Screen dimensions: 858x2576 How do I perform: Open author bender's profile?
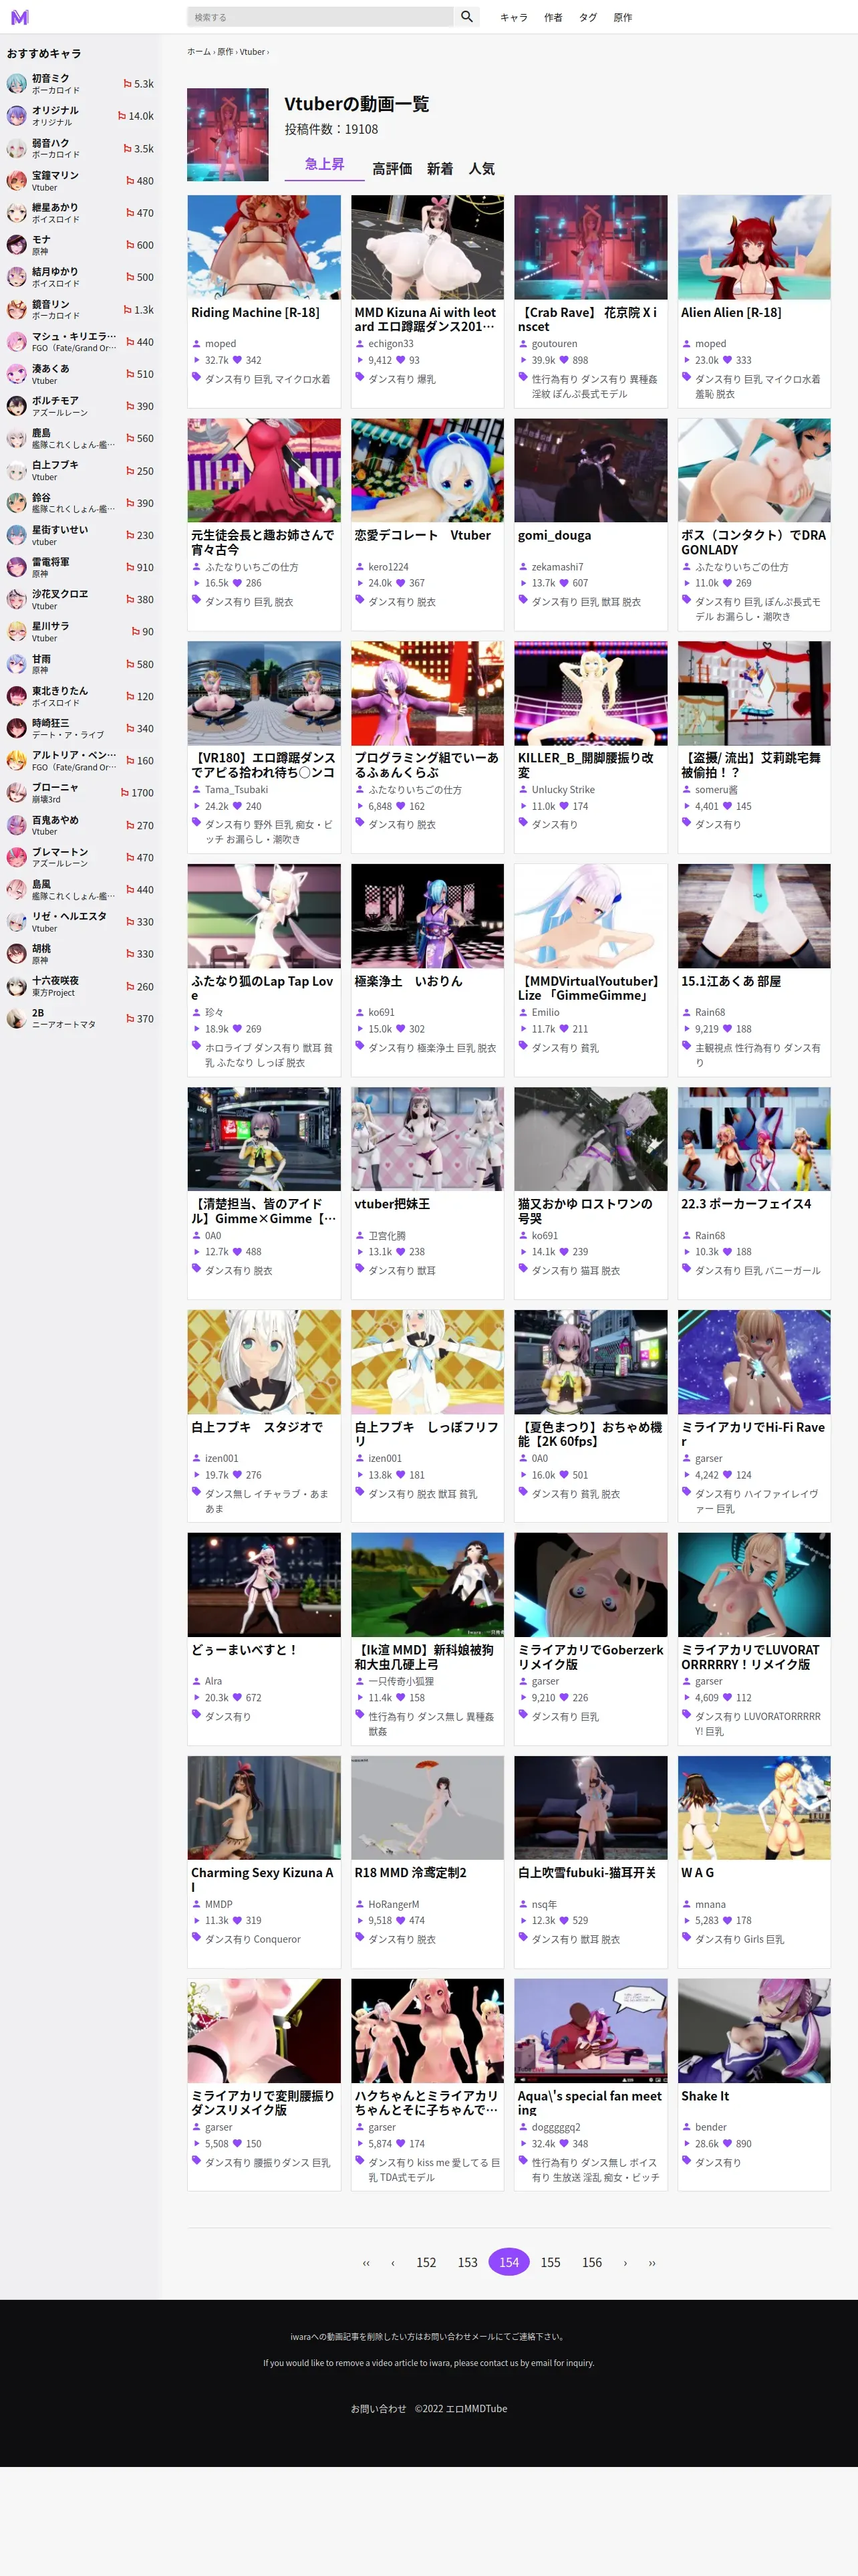711,2127
